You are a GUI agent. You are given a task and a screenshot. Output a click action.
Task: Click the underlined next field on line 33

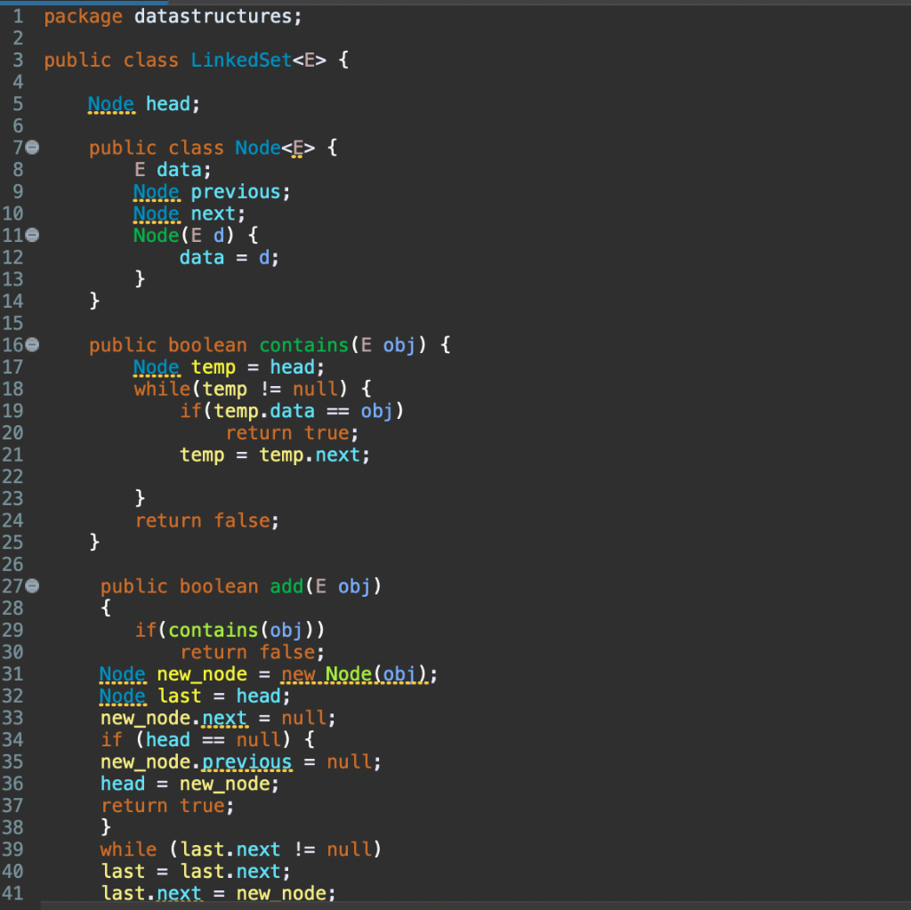(225, 717)
